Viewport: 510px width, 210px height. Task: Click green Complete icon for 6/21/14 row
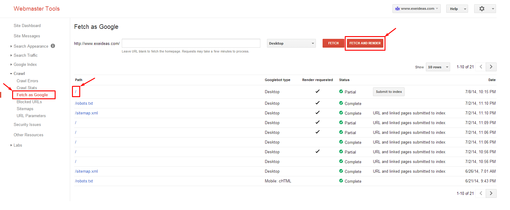click(341, 181)
